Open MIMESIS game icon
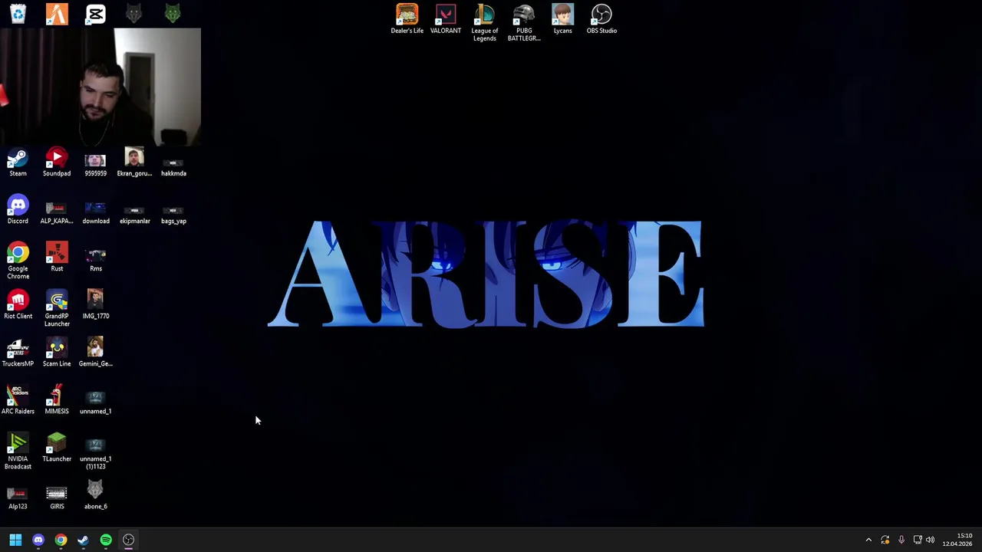Screen dimensions: 982x552 57,400
